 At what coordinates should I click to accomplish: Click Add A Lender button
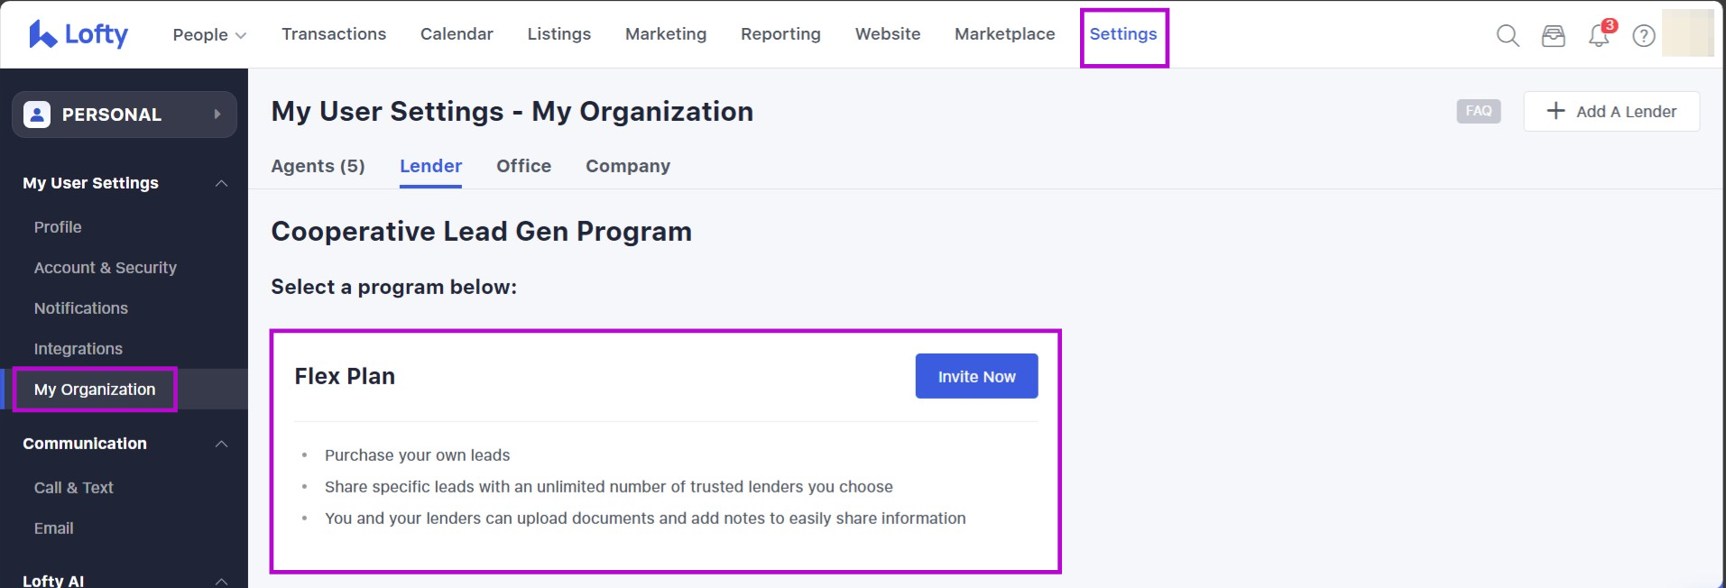1611,111
